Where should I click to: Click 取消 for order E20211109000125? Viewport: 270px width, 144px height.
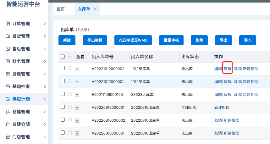pyautogui.click(x=237, y=95)
